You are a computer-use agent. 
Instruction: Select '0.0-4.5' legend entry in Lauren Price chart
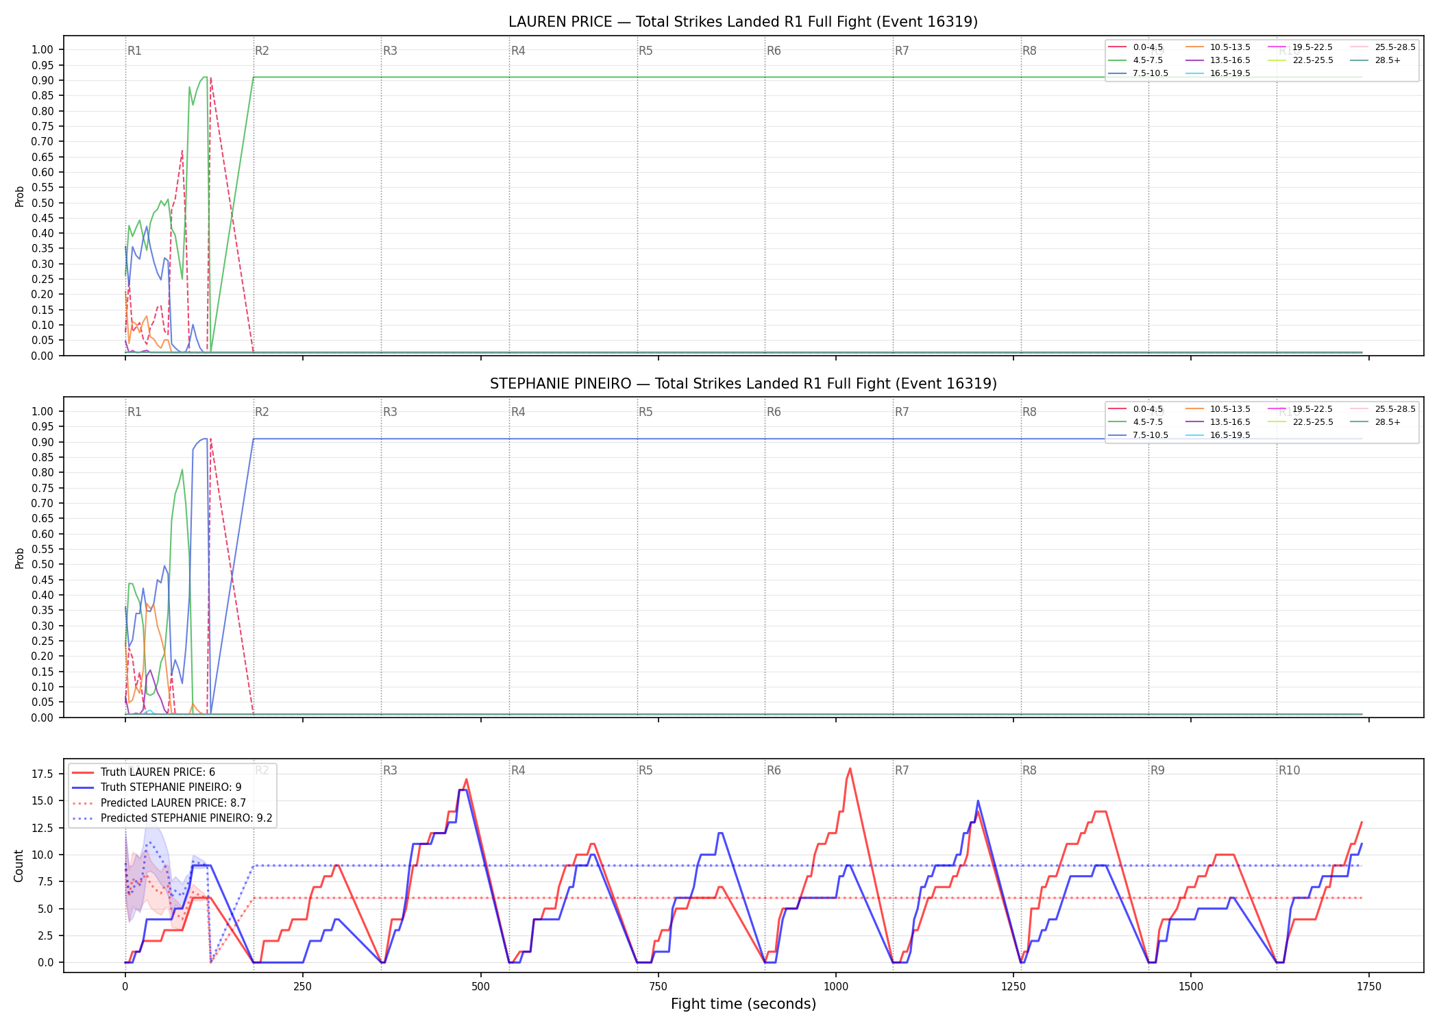click(x=1135, y=47)
